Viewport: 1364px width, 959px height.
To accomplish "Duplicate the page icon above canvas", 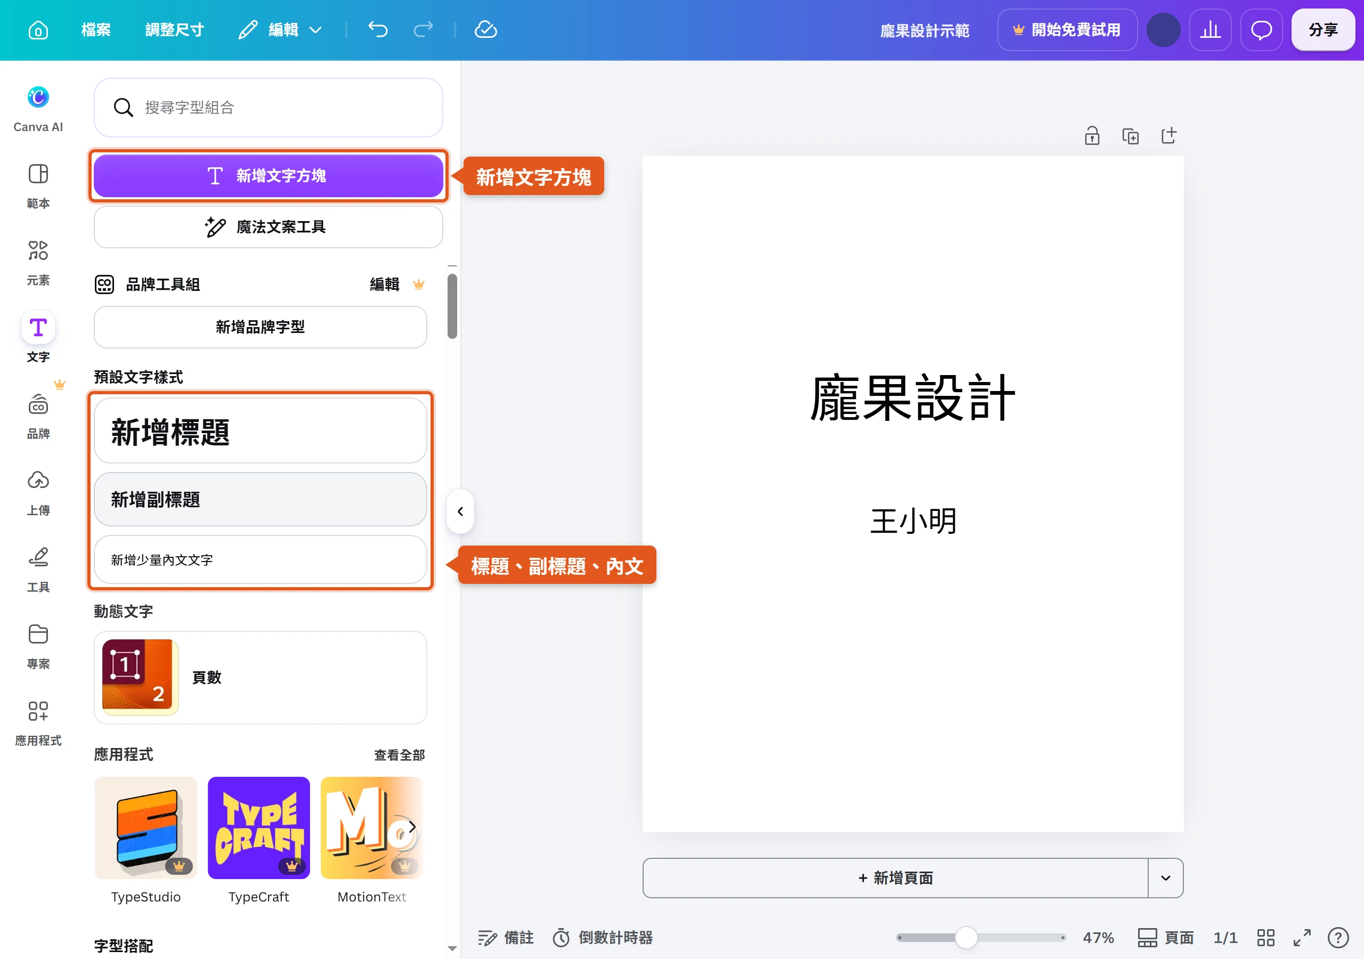I will pos(1131,135).
